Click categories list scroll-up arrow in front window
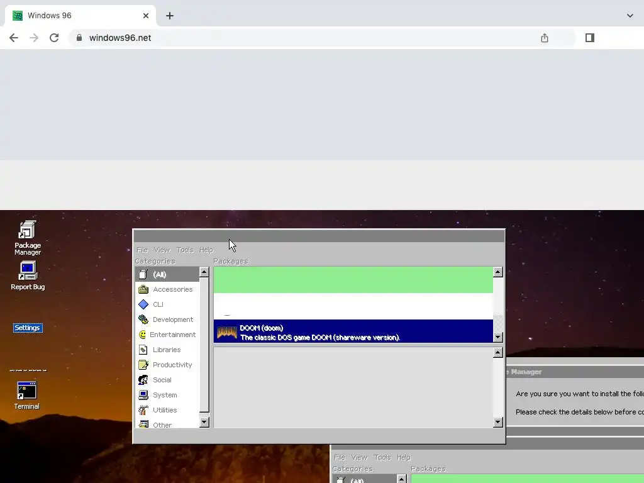The height and width of the screenshot is (483, 644). [x=204, y=272]
